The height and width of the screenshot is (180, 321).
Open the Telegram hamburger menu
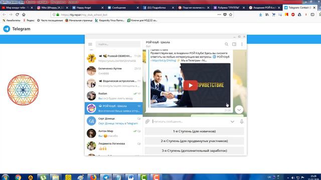90,44
